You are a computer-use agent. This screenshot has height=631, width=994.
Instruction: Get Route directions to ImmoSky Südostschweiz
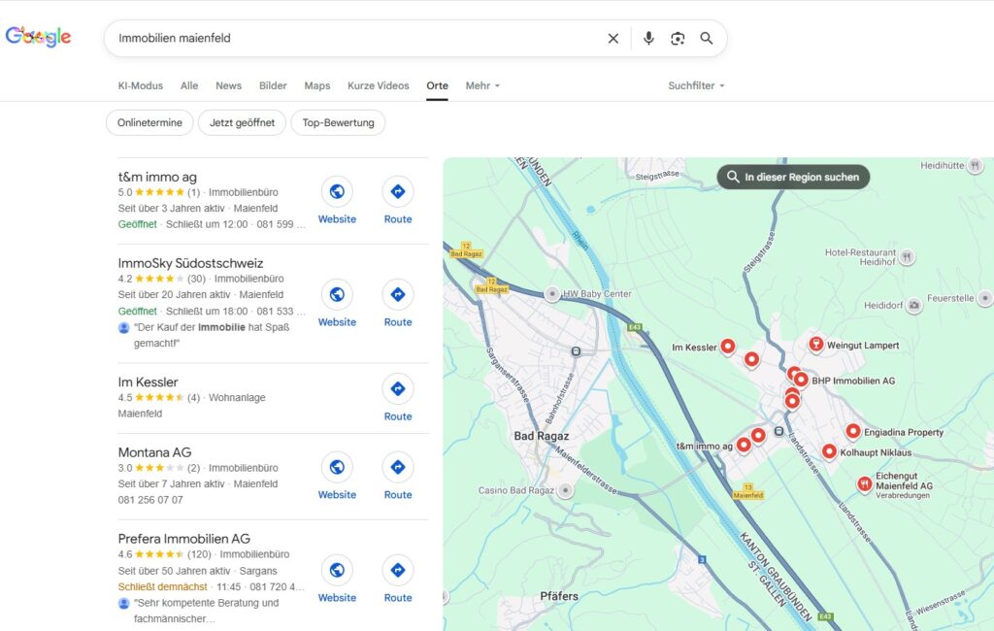(398, 294)
